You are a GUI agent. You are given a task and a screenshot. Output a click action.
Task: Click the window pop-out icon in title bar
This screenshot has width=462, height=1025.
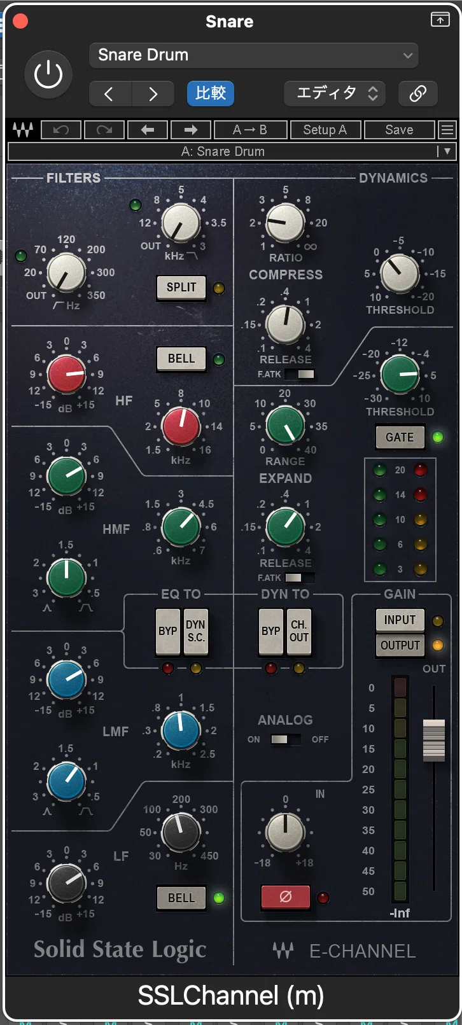click(x=440, y=20)
